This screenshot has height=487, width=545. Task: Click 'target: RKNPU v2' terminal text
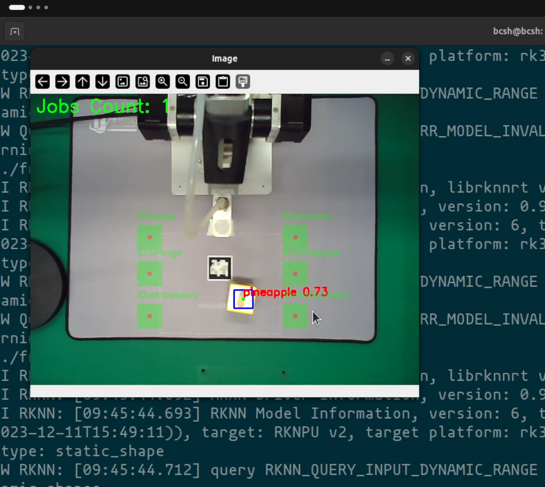[278, 432]
